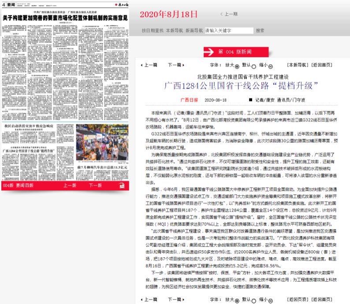
Task: Click the top 放大 enlarge-font icon
Action: [237, 65]
